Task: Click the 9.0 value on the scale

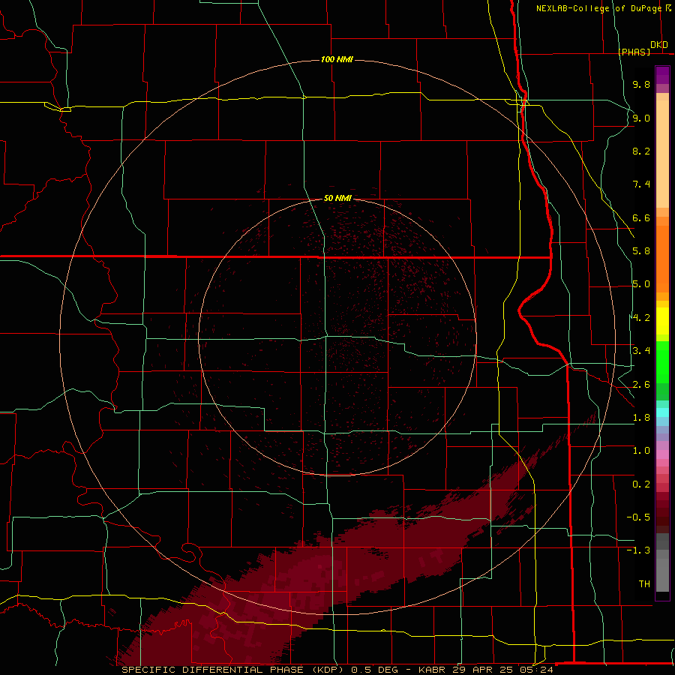Action: [x=641, y=118]
